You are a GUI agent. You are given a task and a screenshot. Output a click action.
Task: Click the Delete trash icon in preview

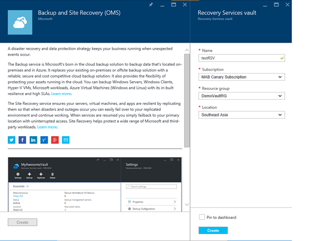52,175
